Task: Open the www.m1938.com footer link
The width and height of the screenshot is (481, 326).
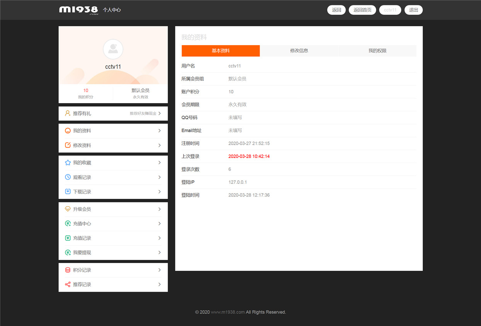Action: click(228, 312)
